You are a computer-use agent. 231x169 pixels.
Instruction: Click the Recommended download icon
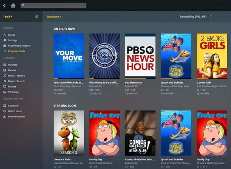coord(5,116)
